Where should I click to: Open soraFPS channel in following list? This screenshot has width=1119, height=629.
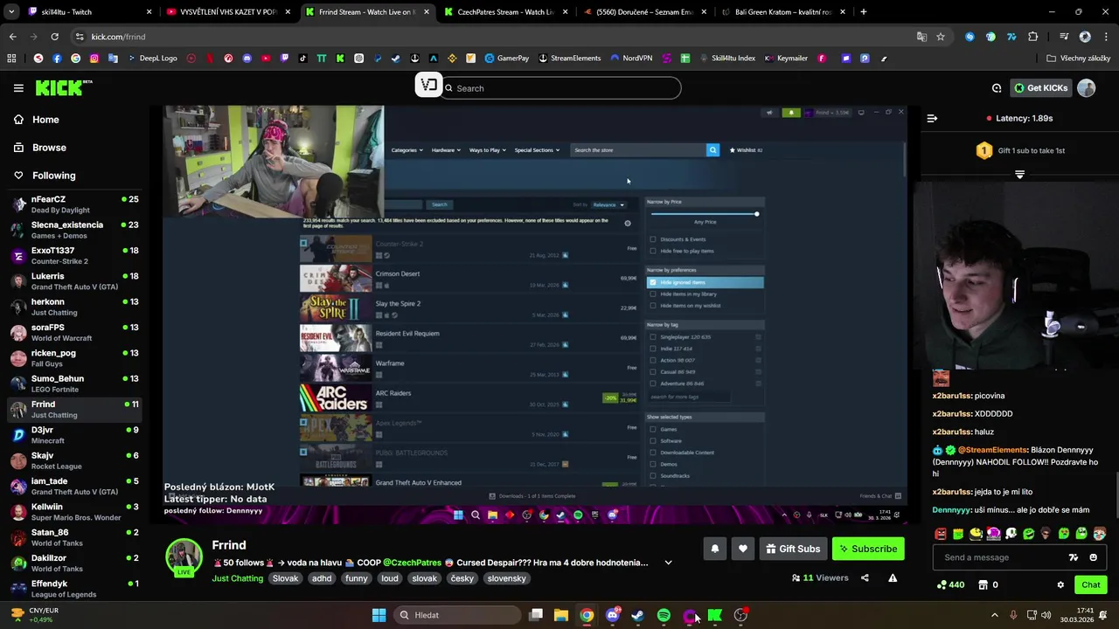pos(74,333)
